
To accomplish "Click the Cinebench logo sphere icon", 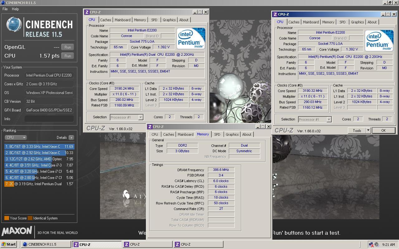I will [14, 25].
